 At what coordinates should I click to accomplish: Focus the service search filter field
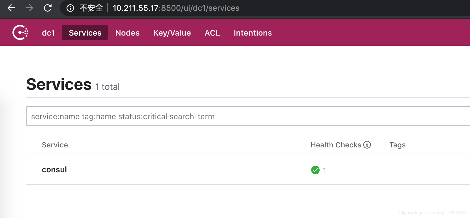click(x=248, y=116)
